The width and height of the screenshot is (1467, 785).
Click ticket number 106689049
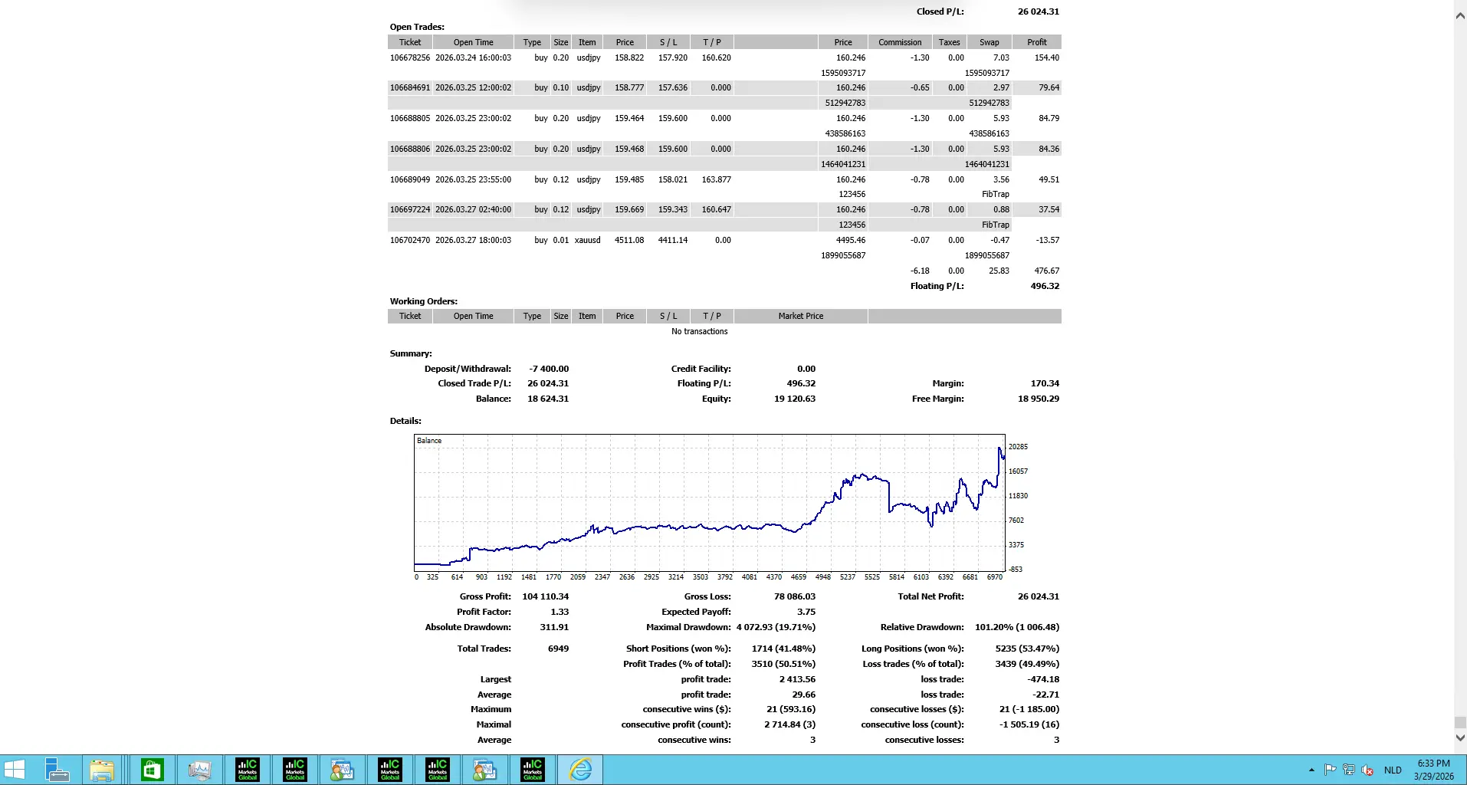pyautogui.click(x=410, y=179)
